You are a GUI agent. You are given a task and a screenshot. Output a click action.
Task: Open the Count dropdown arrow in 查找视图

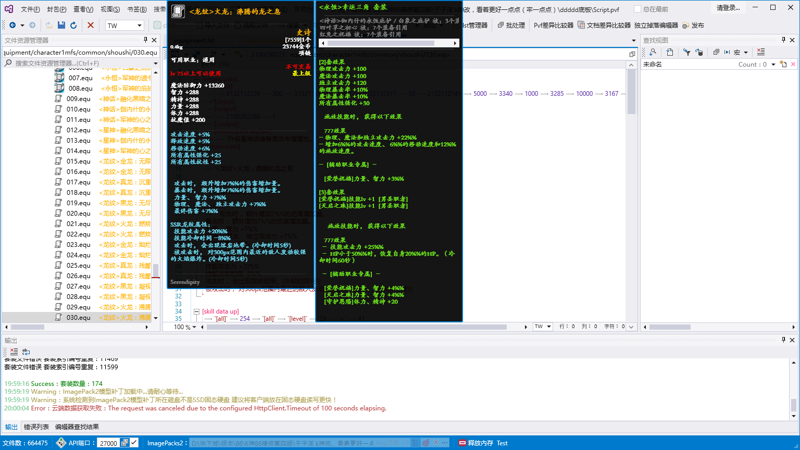[773, 65]
